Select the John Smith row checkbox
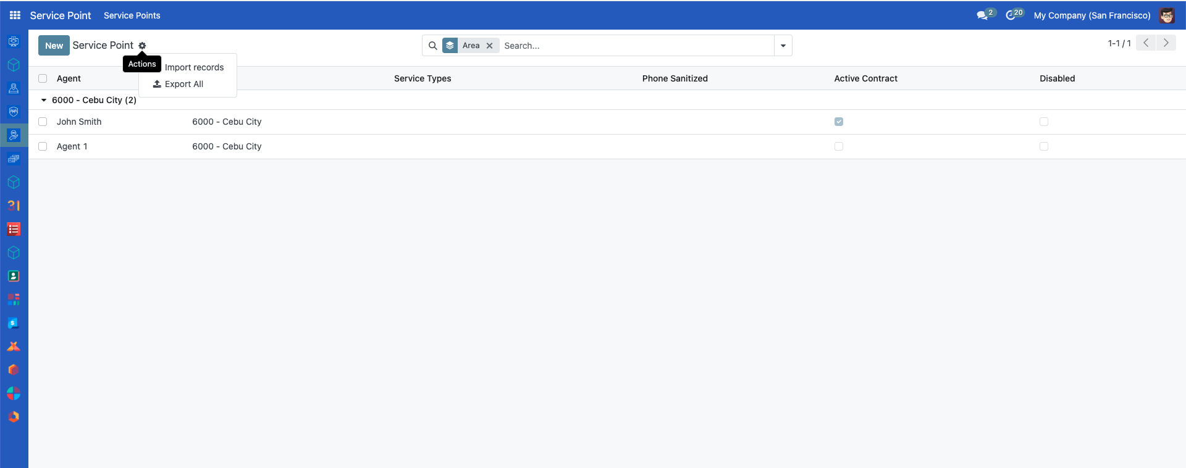Image resolution: width=1186 pixels, height=468 pixels. click(x=43, y=122)
